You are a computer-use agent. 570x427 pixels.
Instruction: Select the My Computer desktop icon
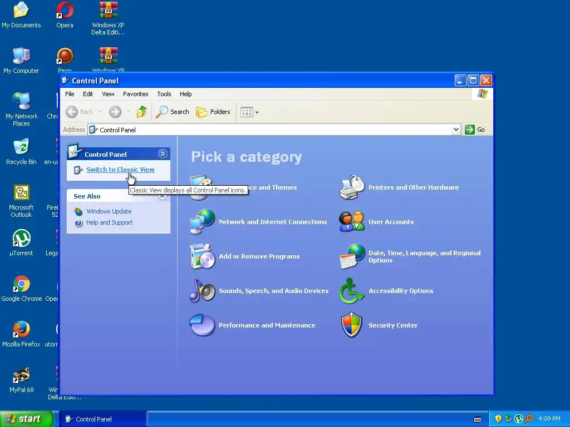(x=21, y=61)
